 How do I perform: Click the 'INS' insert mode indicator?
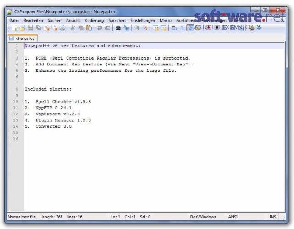[x=273, y=217]
